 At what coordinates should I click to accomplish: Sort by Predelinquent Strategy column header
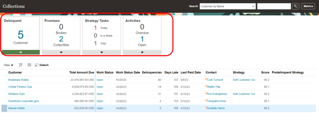tap(288, 72)
